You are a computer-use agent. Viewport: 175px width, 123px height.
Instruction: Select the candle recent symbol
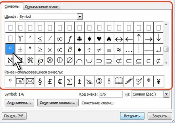[x=109, y=81]
